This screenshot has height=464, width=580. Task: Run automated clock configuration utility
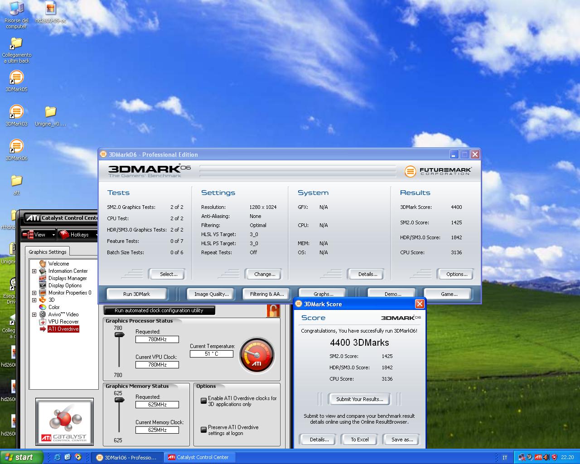coord(159,310)
